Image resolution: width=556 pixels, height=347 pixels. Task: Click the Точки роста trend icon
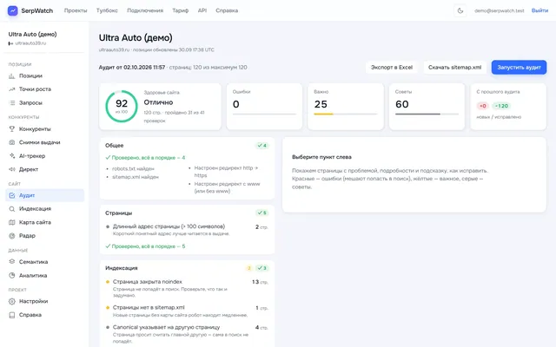pyautogui.click(x=11, y=89)
